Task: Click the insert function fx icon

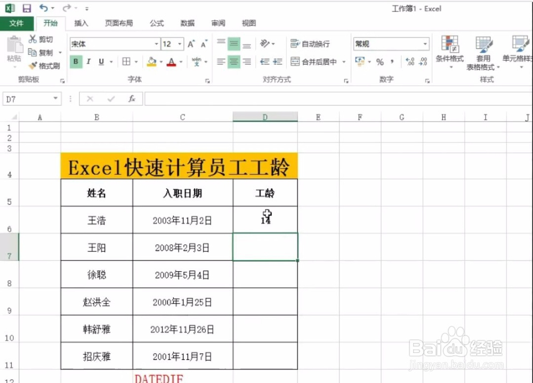Action: (x=132, y=99)
